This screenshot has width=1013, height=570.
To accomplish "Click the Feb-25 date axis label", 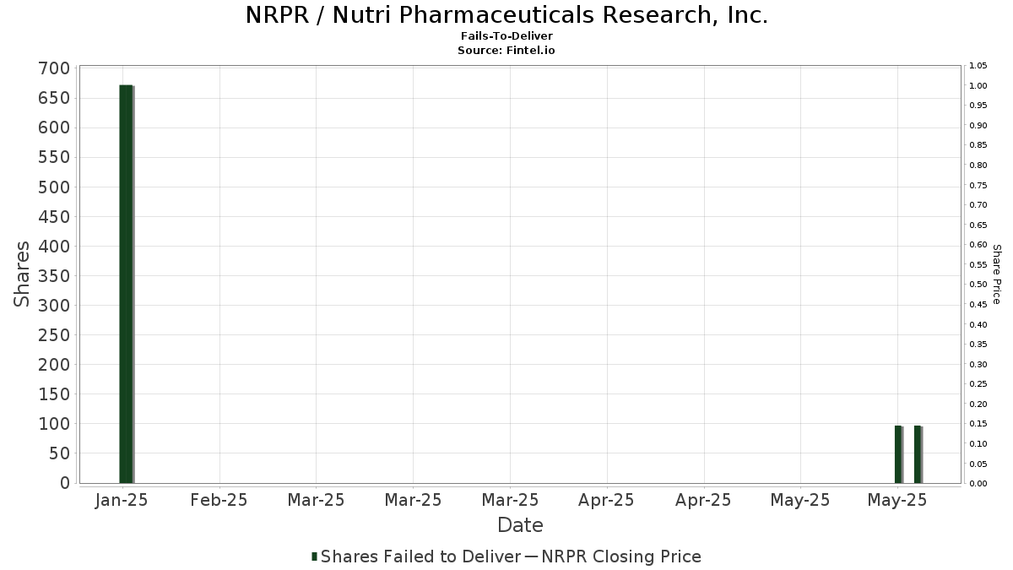I will point(219,500).
